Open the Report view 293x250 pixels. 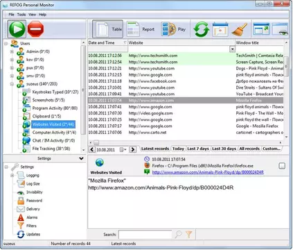point(141,29)
